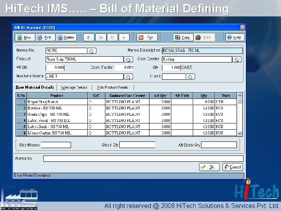This screenshot has width=281, height=211.
Task: Switch to the Wastage Details tab
Action: click(74, 88)
